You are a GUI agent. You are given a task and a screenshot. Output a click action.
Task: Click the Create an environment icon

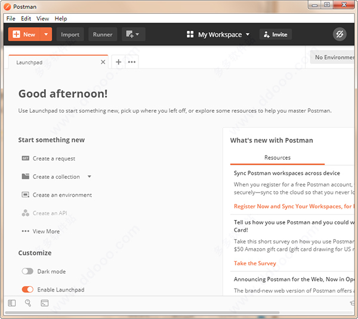[25, 195]
